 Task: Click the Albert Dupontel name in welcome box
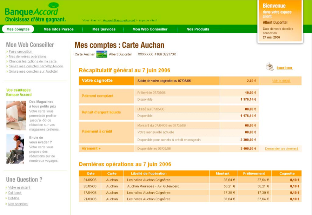click(275, 22)
